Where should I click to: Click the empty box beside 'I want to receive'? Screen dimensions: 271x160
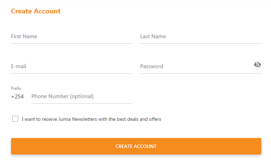coord(15,119)
